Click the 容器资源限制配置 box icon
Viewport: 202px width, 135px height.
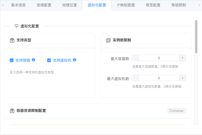coord(12,111)
